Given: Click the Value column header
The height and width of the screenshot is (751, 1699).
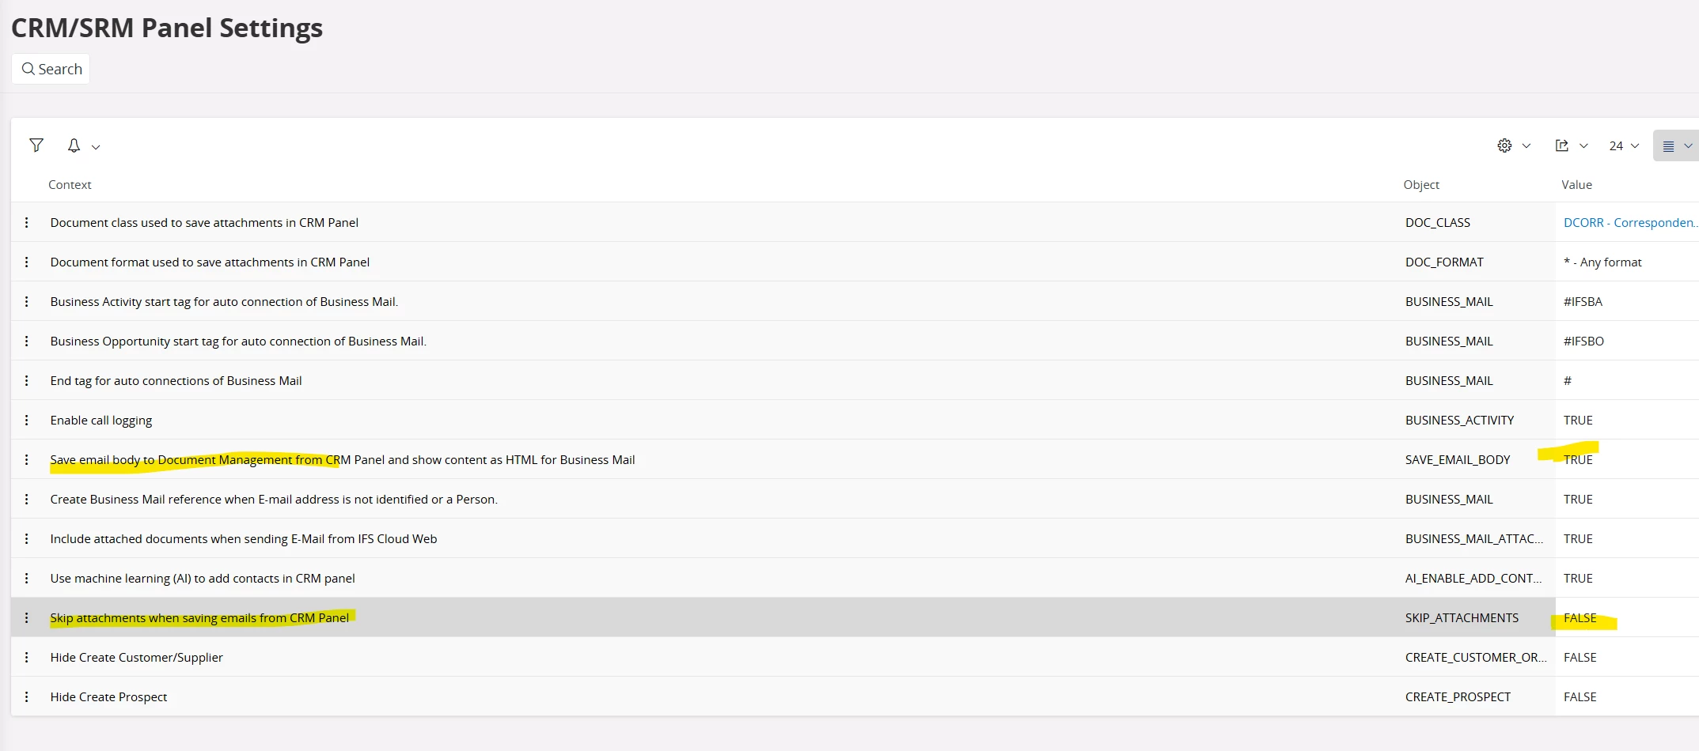Looking at the screenshot, I should click(x=1576, y=184).
